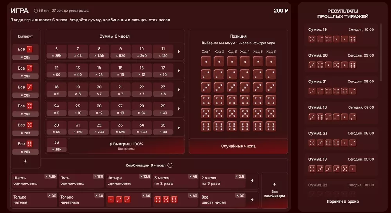391x213 pixels.
Task: Open info icon next to Комбинации 6 чисел
Action: point(170,165)
